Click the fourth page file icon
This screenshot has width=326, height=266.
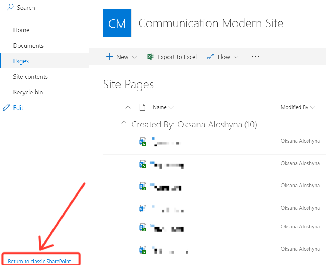click(x=143, y=208)
